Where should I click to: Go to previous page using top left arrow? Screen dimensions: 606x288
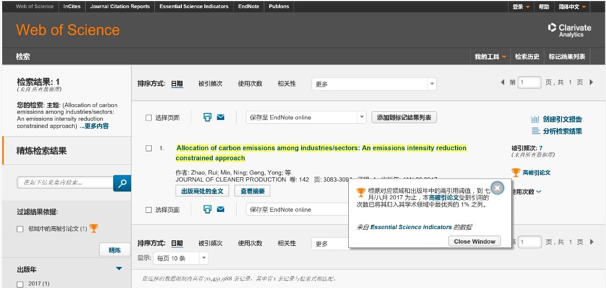[503, 83]
